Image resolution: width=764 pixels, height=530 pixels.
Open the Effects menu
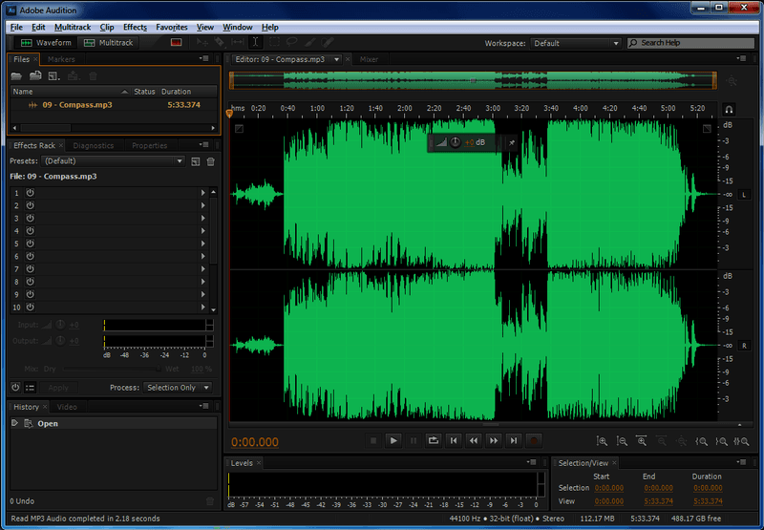click(135, 28)
